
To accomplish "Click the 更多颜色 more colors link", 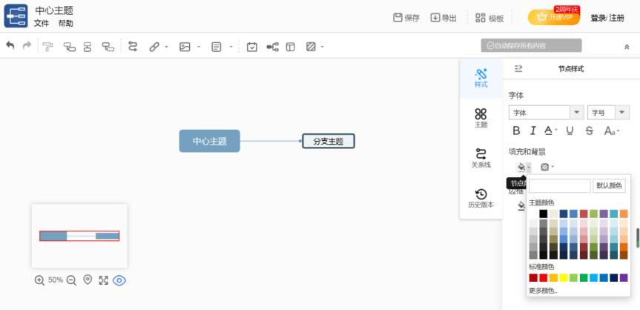I will pyautogui.click(x=544, y=291).
